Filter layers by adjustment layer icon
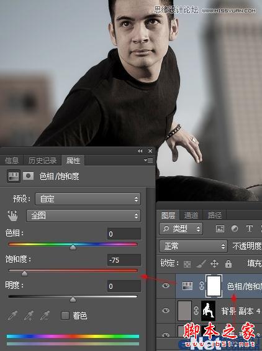Image resolution: width=262 pixels, height=351 pixels. [x=235, y=228]
